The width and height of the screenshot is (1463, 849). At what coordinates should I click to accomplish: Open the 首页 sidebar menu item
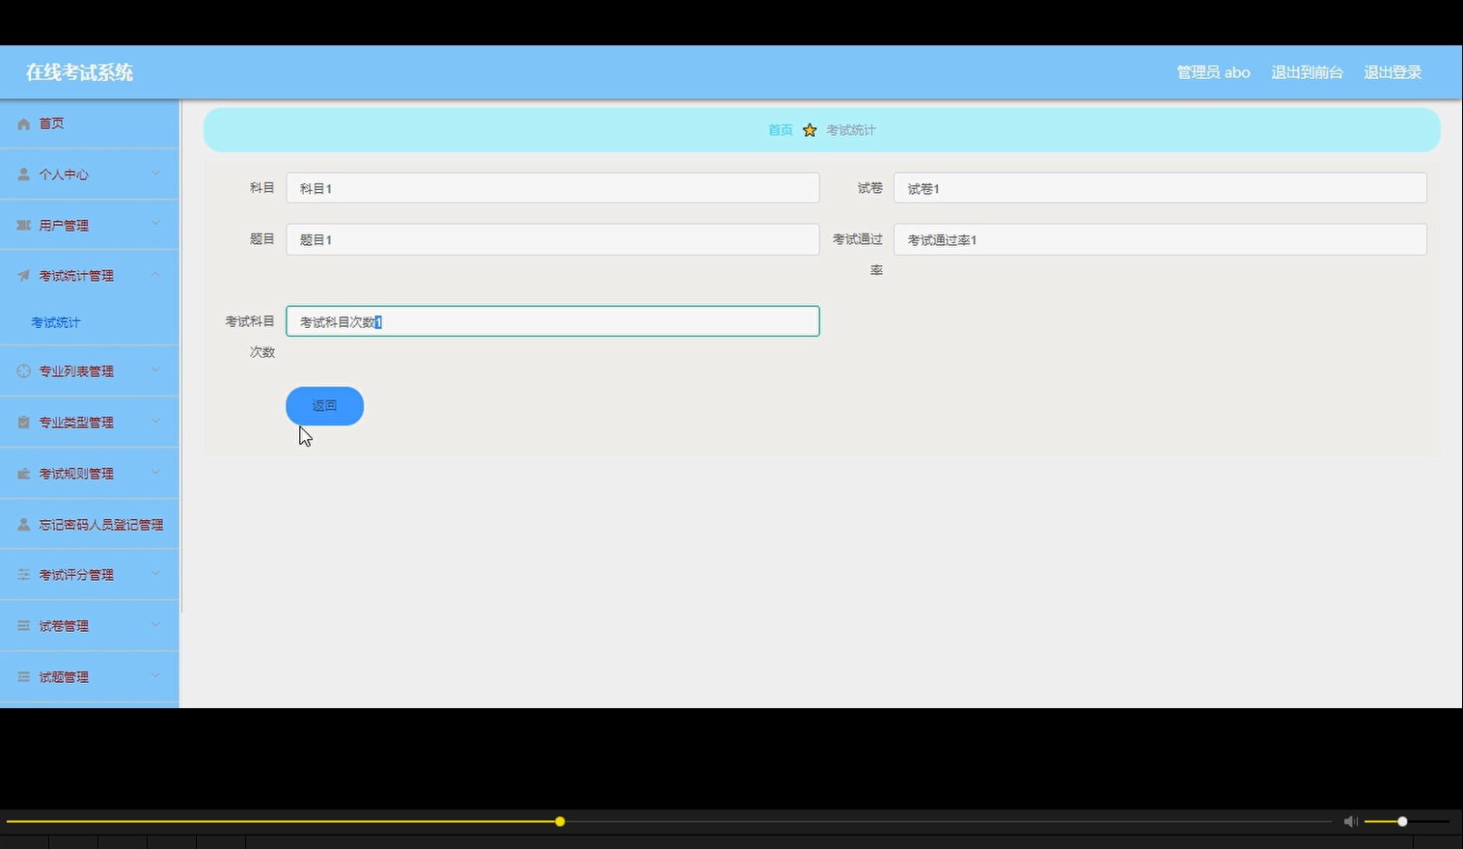(x=90, y=123)
